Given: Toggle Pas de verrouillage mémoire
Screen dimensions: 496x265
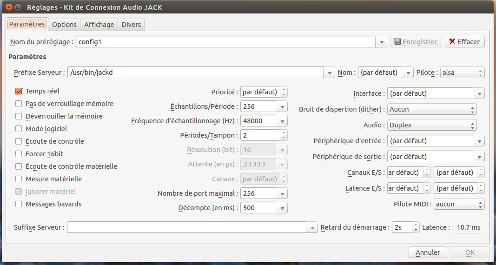Looking at the screenshot, I should (19, 104).
